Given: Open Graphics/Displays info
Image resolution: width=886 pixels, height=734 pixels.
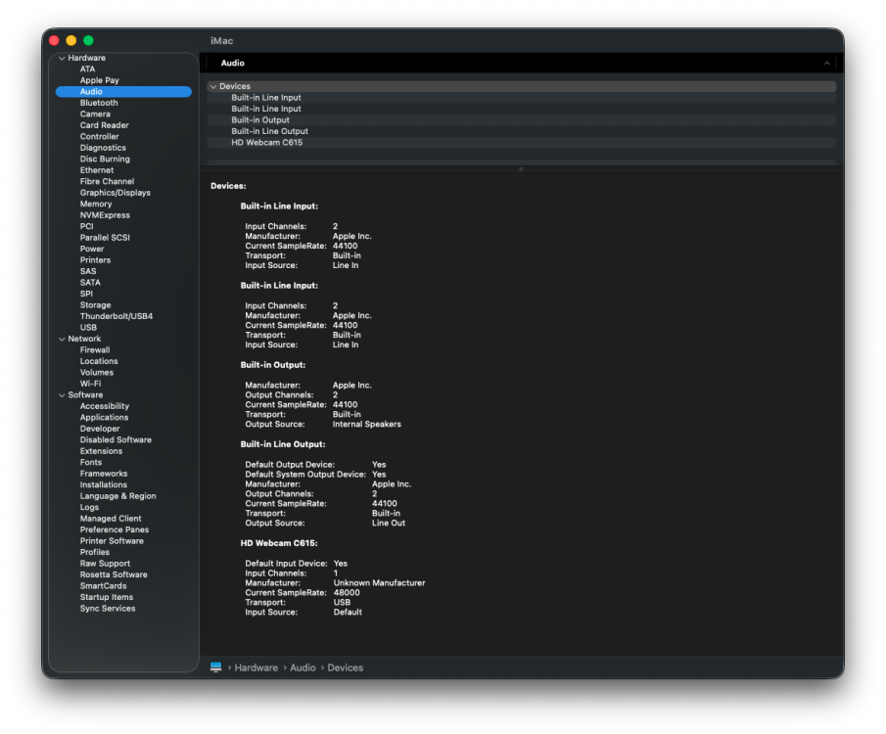Looking at the screenshot, I should [116, 193].
